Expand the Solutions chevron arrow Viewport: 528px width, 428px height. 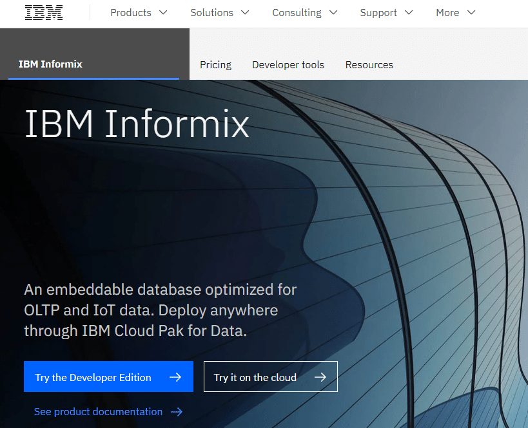pyautogui.click(x=245, y=13)
